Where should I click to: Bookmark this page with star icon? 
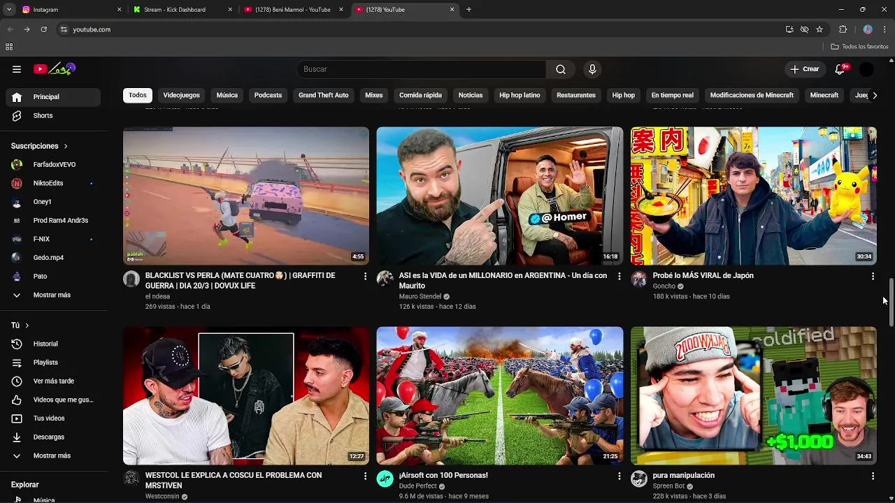819,29
